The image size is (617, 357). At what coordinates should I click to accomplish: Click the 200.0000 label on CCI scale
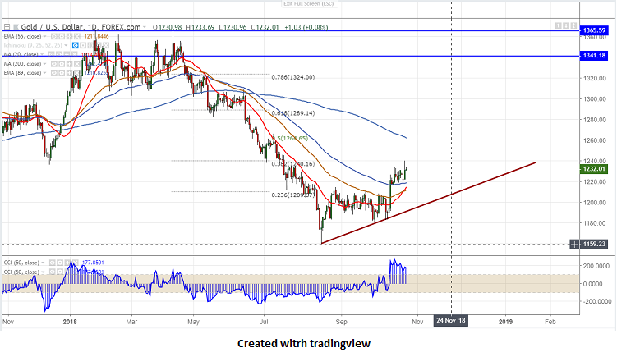pos(596,266)
